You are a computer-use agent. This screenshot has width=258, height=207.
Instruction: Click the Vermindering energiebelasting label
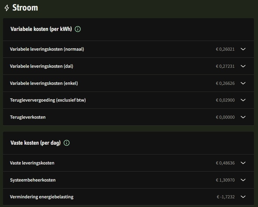click(42, 197)
